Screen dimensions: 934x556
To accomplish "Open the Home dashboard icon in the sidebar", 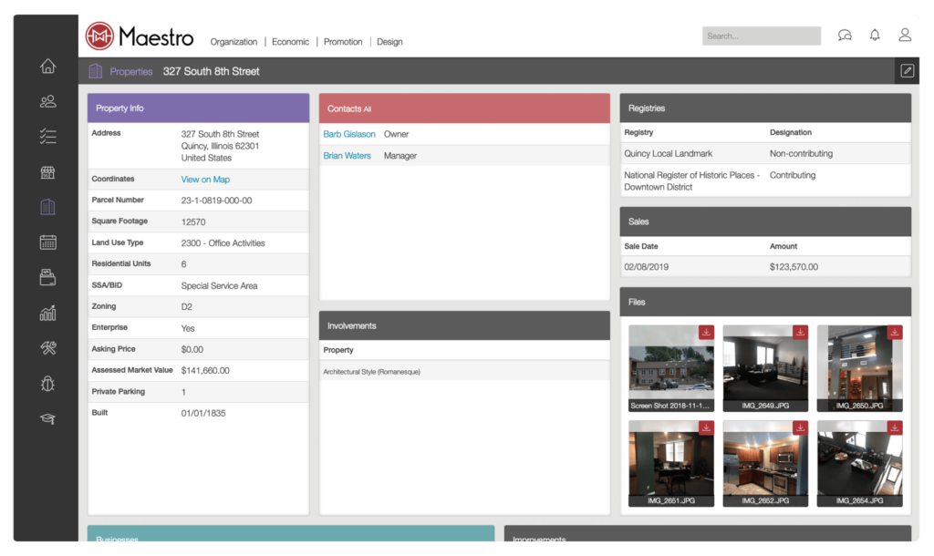I will click(x=47, y=66).
